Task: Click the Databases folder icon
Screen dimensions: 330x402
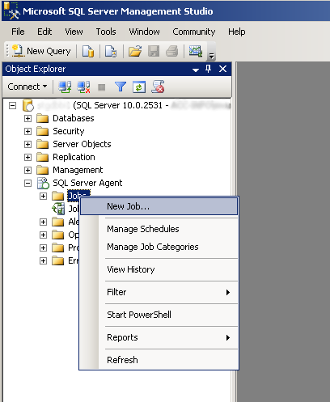Action: (43, 118)
